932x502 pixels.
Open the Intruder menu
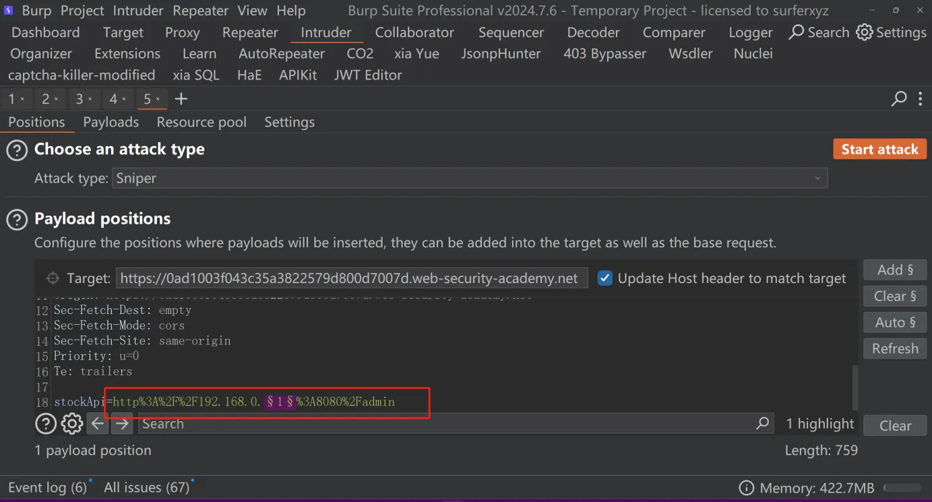click(138, 11)
